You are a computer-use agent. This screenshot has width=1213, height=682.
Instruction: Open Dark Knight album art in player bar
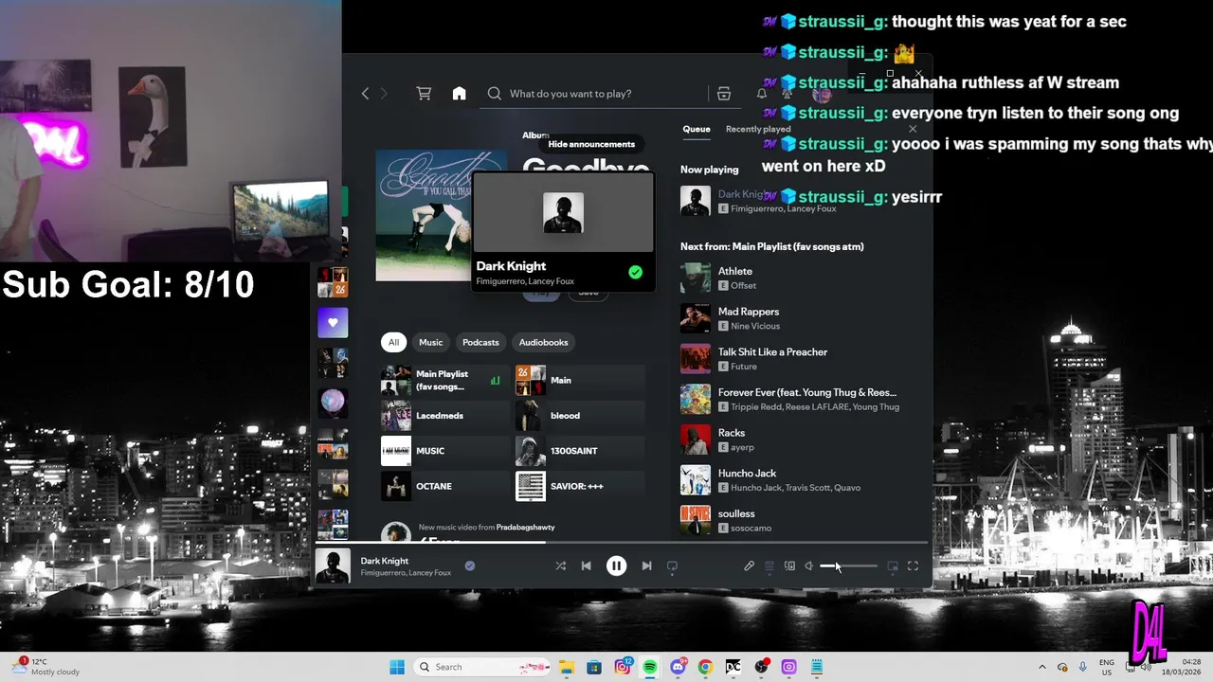tap(333, 565)
